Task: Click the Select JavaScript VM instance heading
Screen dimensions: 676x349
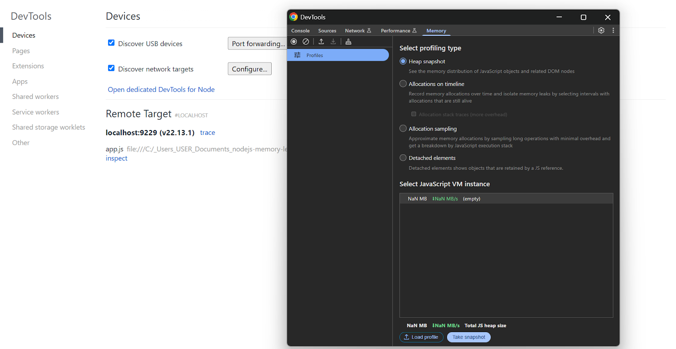Action: click(444, 184)
